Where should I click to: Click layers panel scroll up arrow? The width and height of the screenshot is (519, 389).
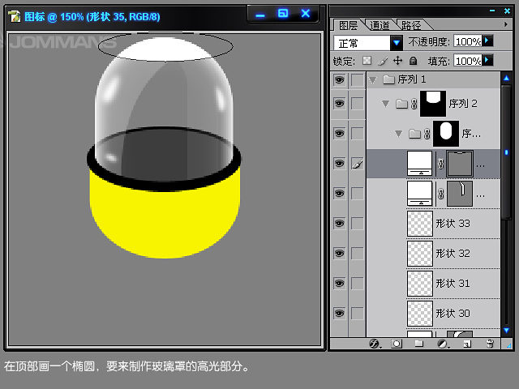506,79
